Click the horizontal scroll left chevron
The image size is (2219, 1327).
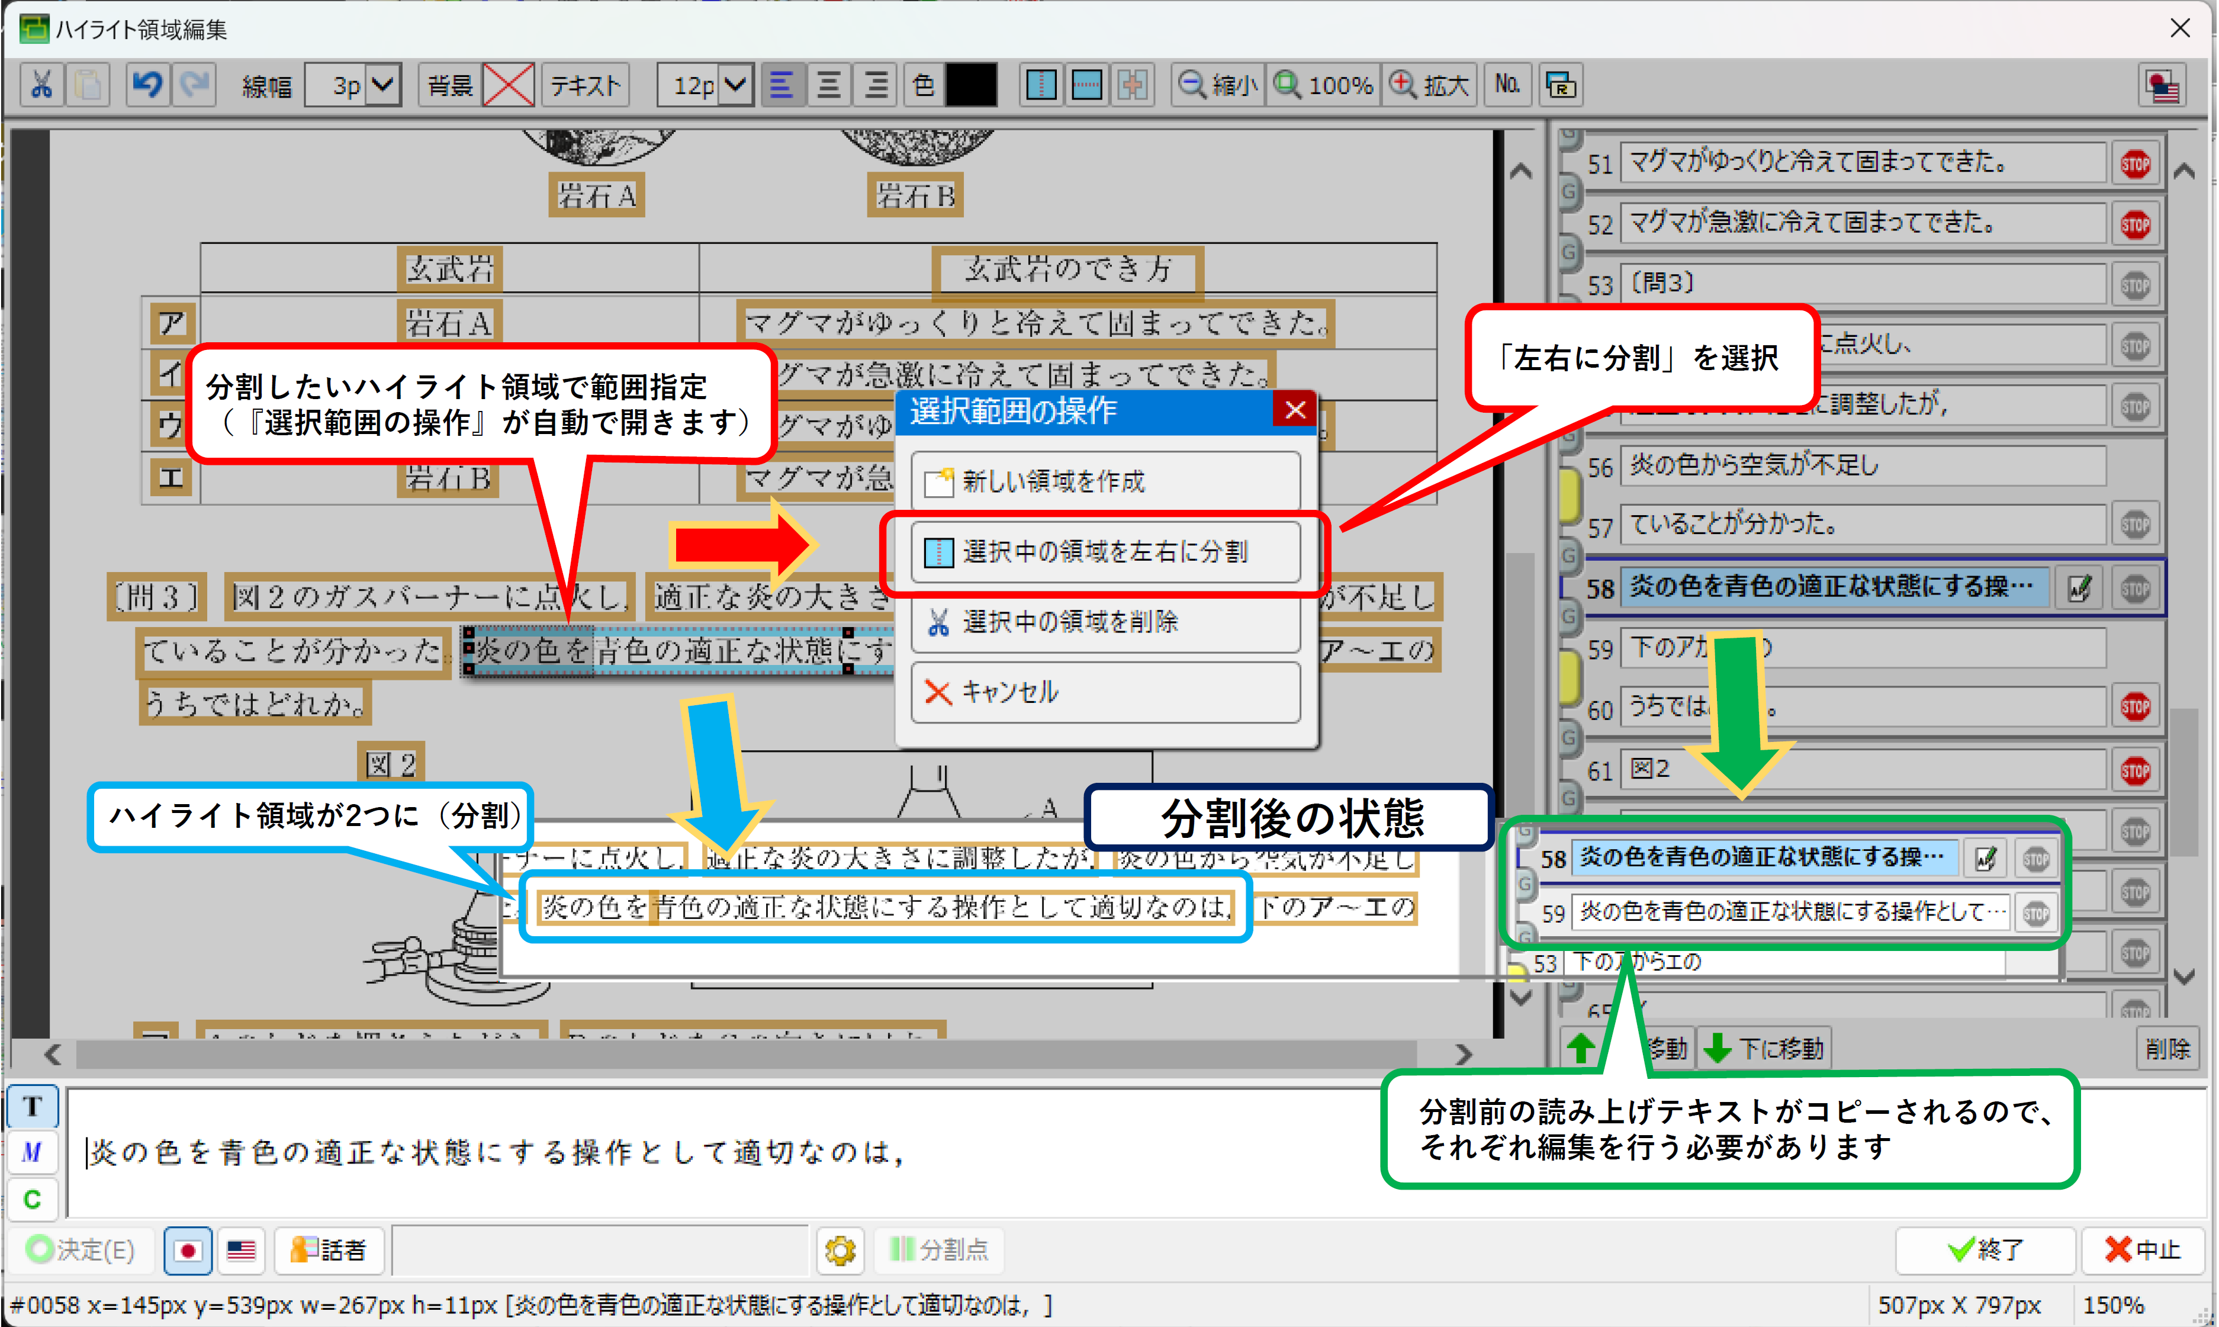coord(53,1054)
